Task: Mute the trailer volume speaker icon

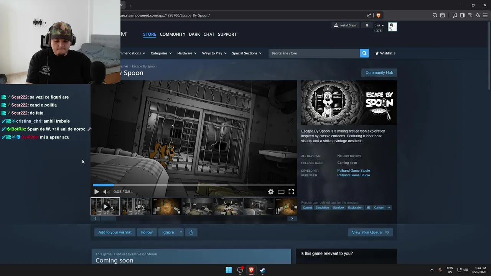Action: pos(106,192)
